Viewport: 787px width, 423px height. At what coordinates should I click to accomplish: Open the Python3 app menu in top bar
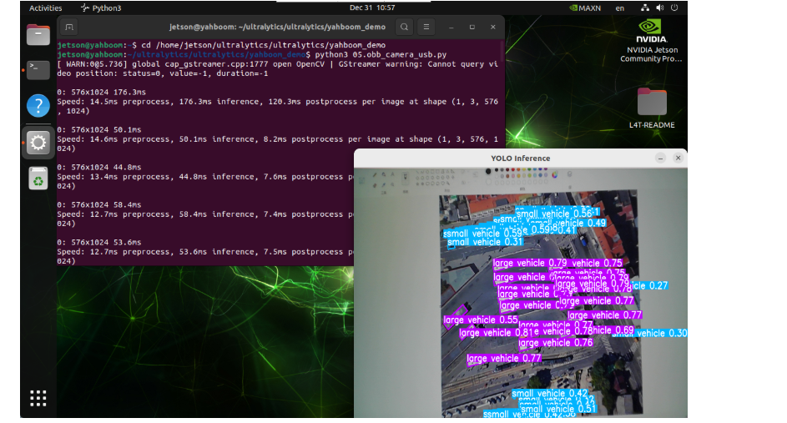[x=101, y=8]
